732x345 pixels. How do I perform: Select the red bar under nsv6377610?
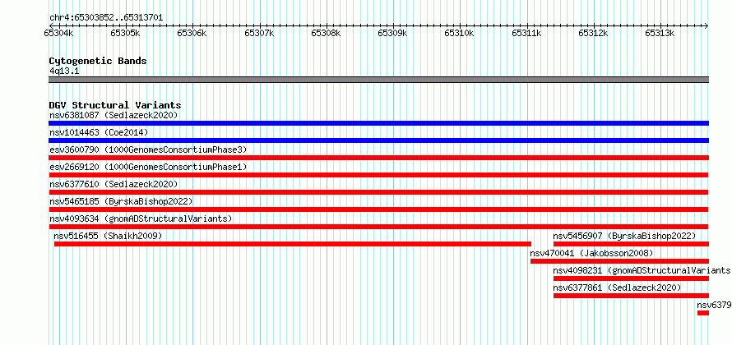378,192
